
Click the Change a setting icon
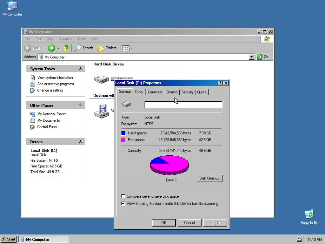(x=33, y=91)
